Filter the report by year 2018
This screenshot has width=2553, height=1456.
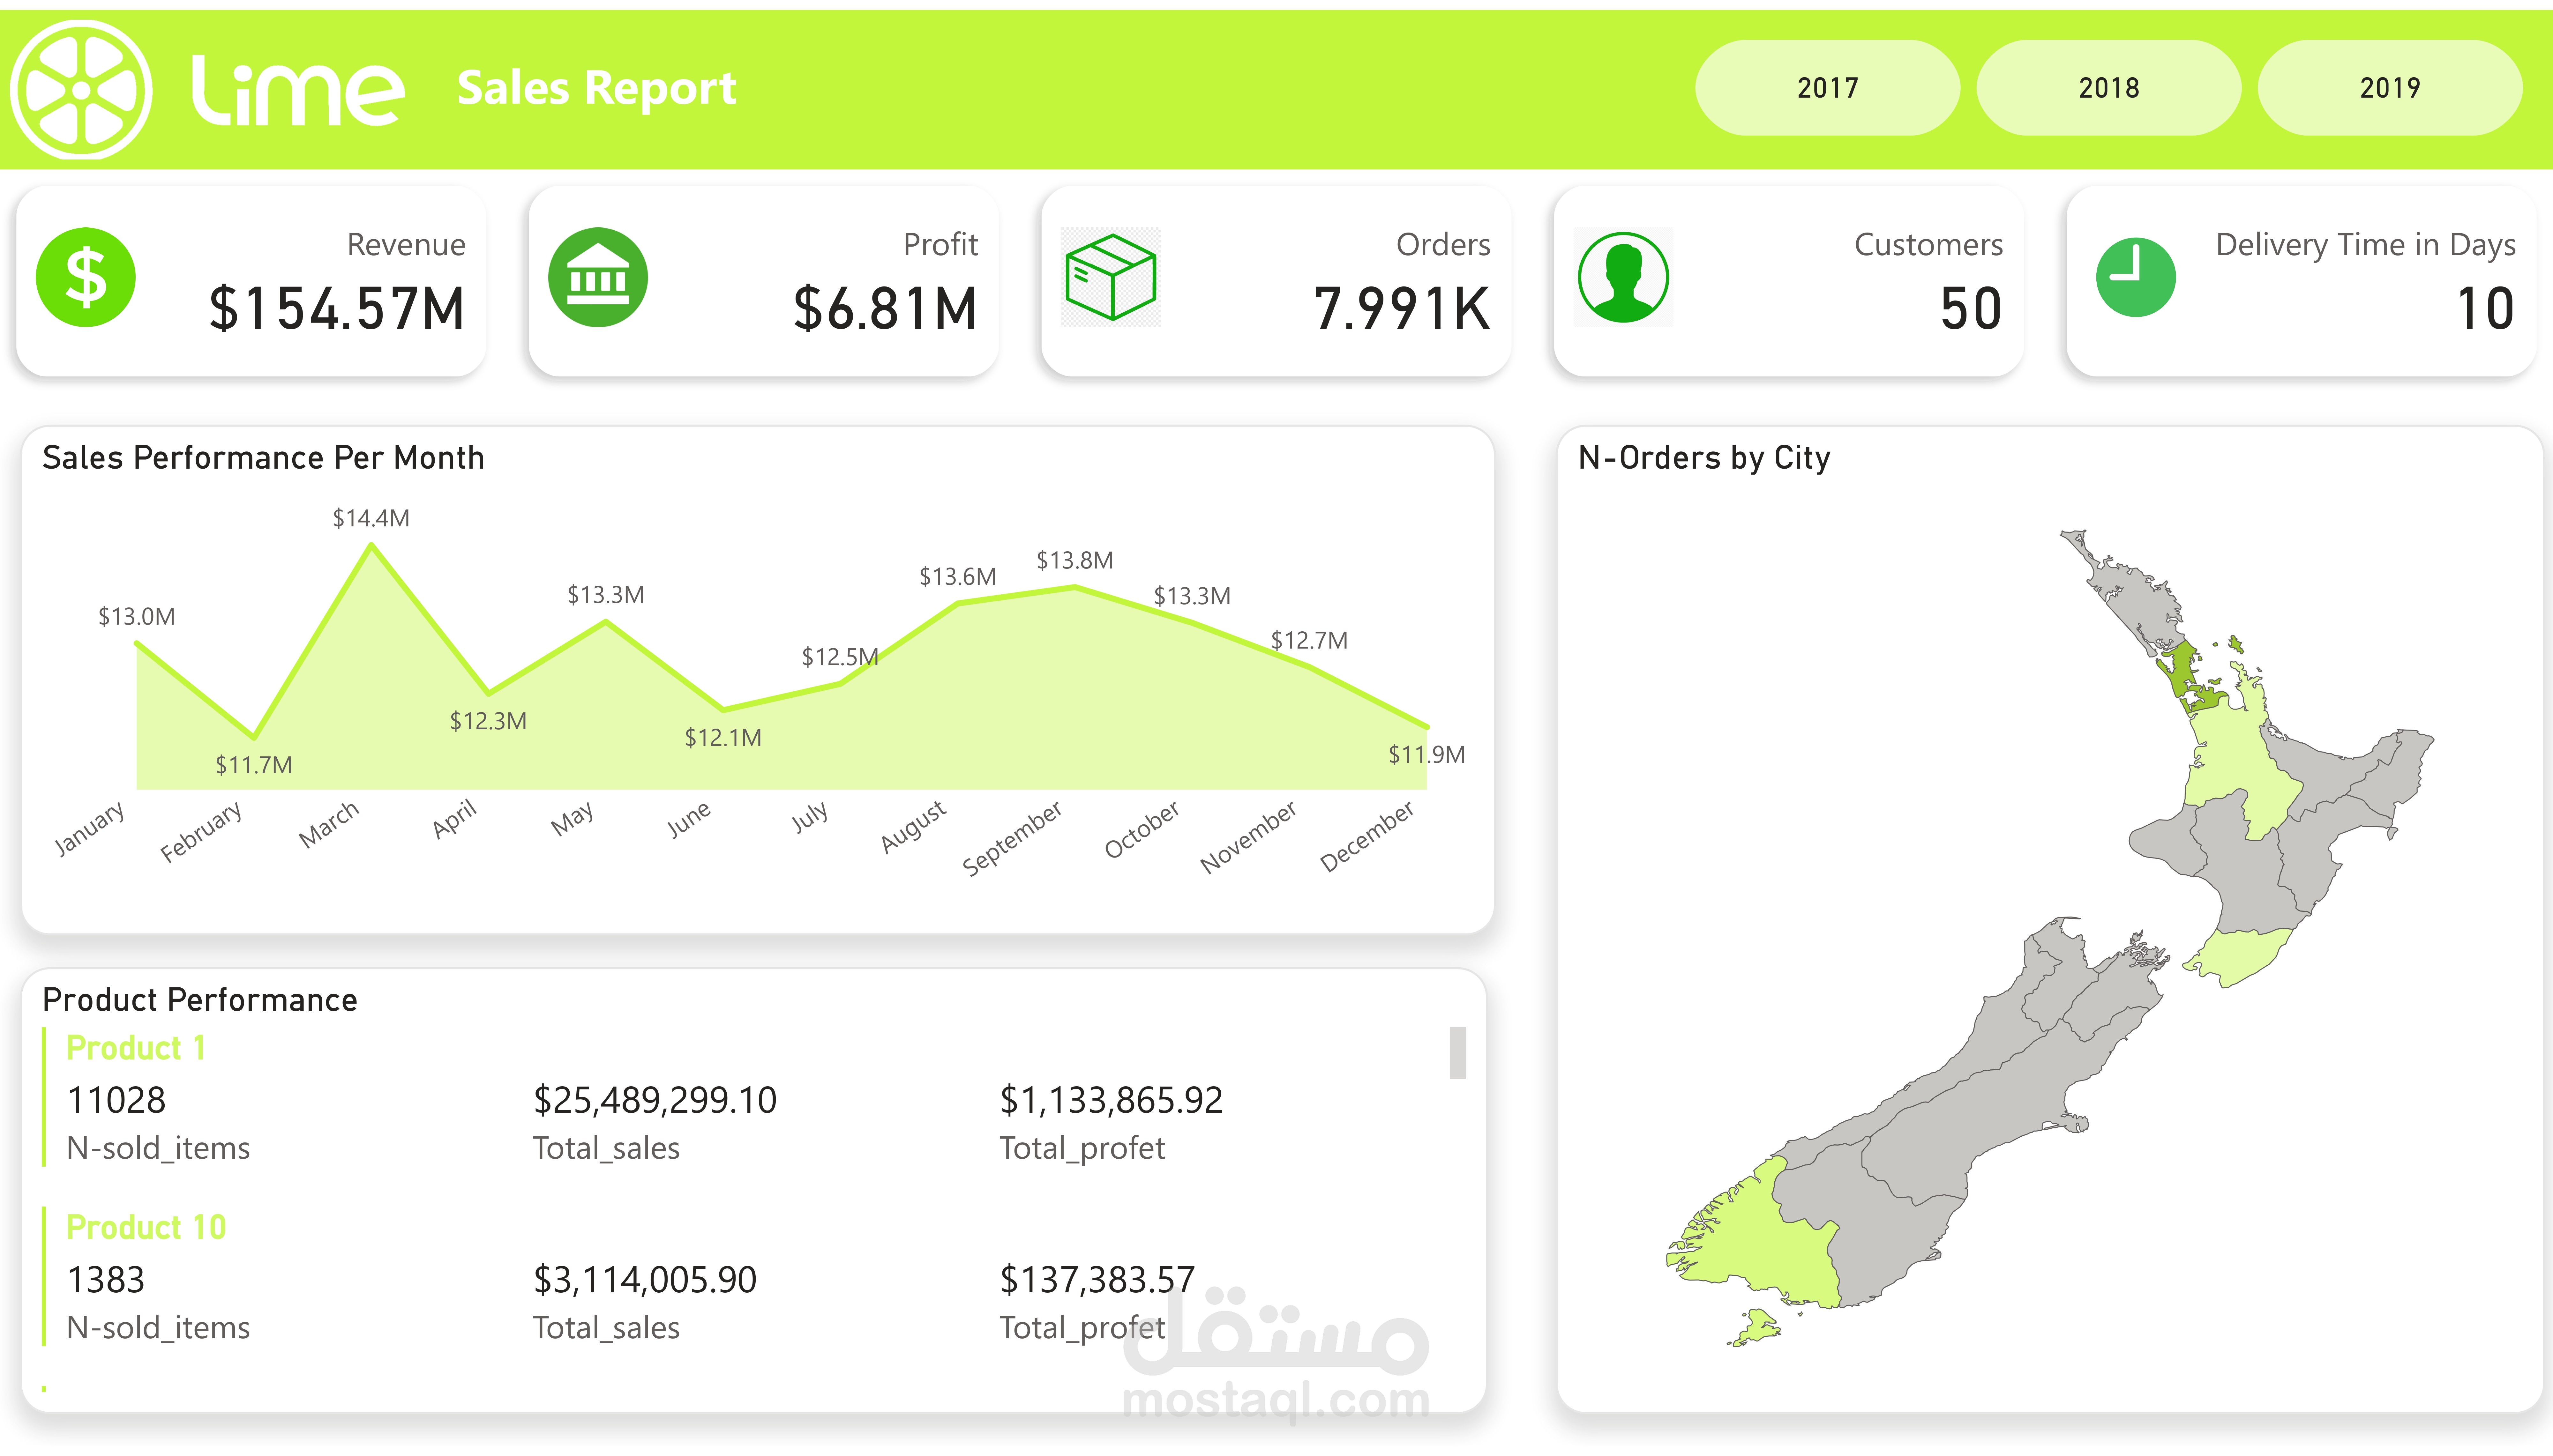click(2109, 88)
